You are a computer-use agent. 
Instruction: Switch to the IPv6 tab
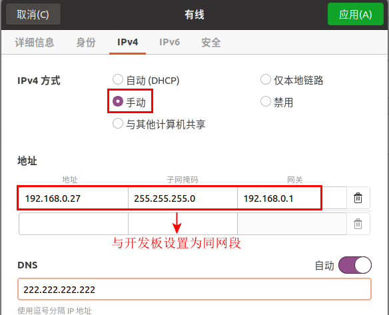tap(169, 42)
